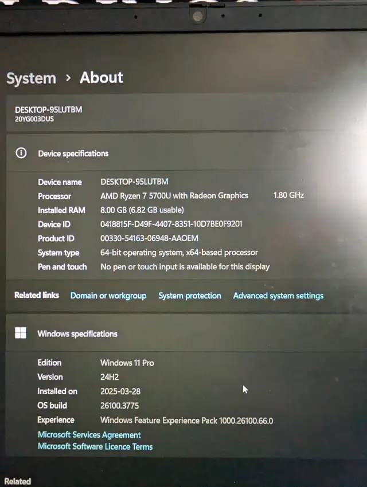This screenshot has width=367, height=487.
Task: Select version value 24H2
Action: click(110, 377)
